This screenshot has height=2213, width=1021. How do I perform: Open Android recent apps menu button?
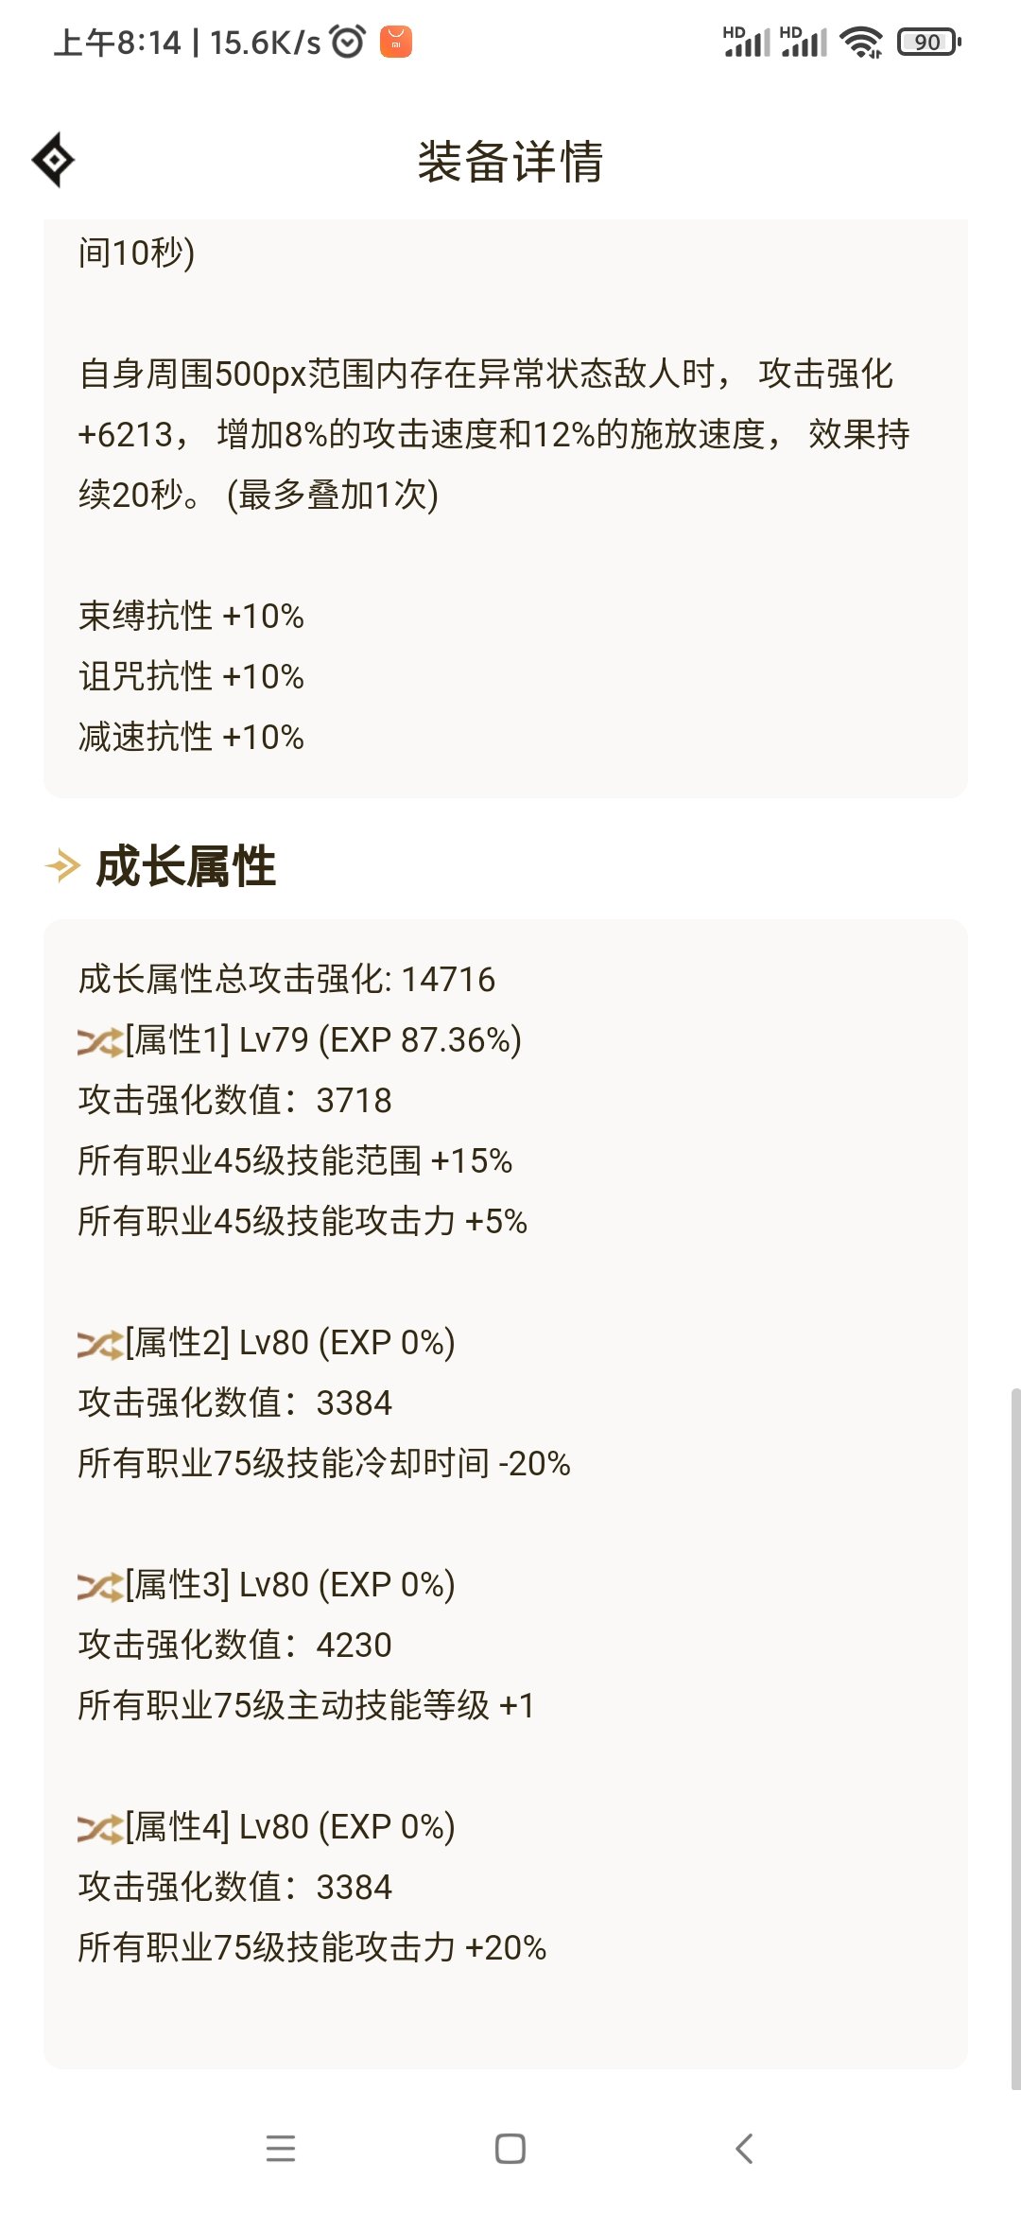click(x=281, y=2149)
